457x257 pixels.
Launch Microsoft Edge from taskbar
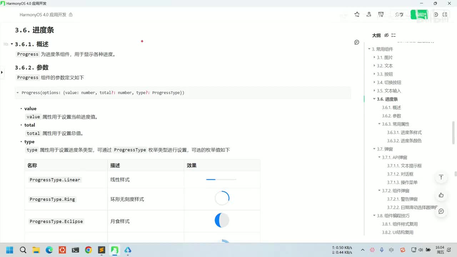pos(49,250)
